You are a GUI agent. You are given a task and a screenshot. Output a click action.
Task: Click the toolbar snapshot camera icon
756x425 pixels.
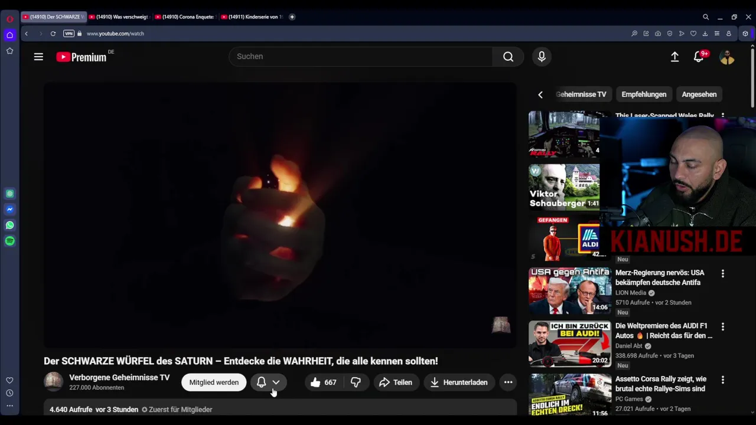(x=658, y=34)
